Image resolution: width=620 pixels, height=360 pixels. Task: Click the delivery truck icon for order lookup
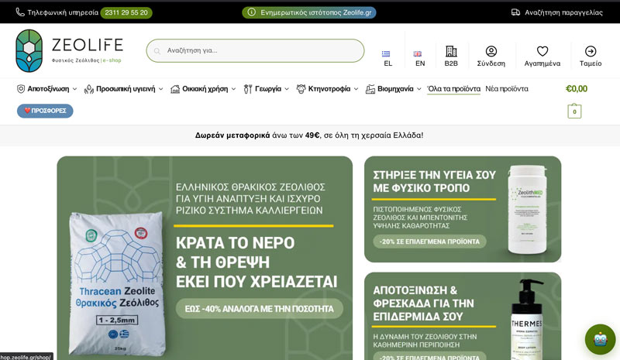[515, 12]
